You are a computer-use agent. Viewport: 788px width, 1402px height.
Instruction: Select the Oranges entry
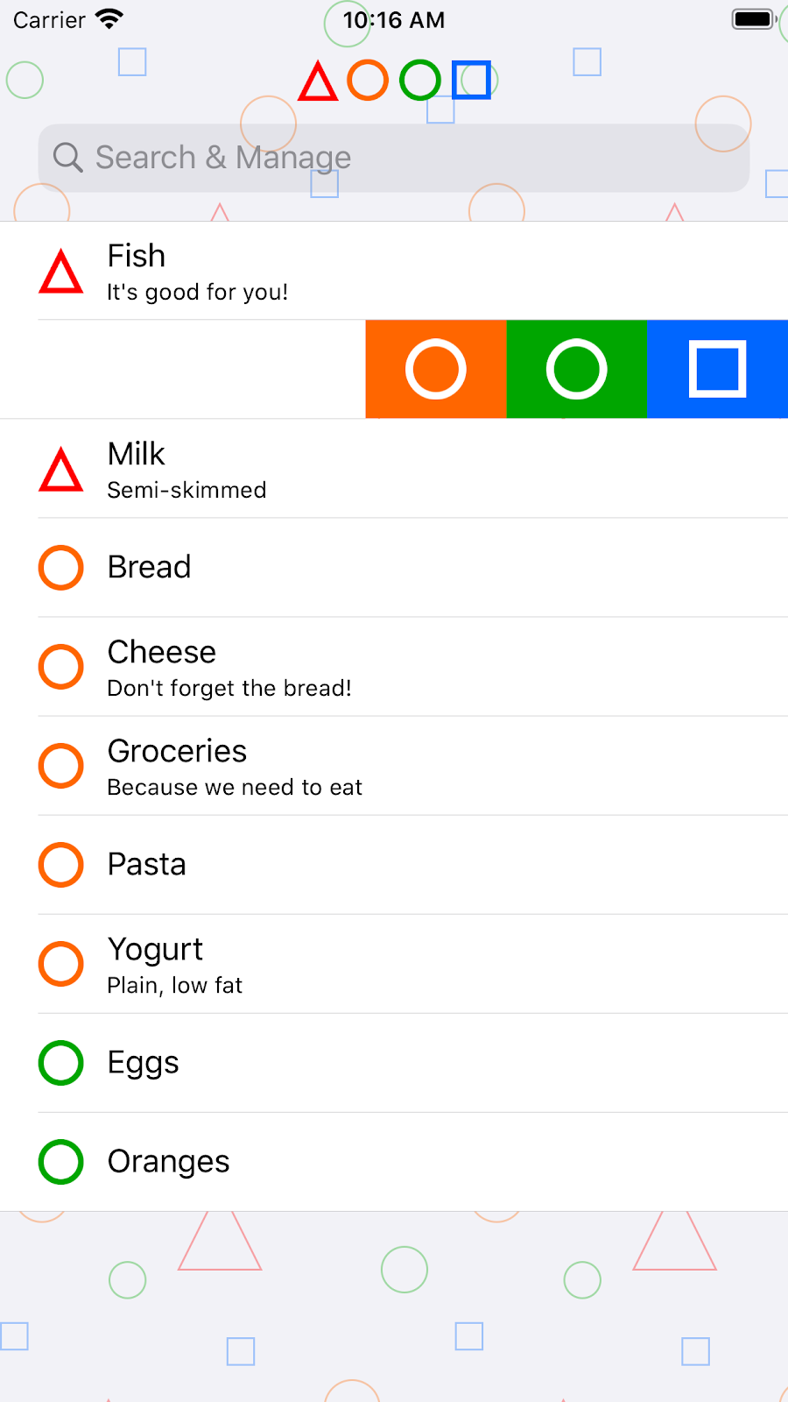tap(394, 1162)
